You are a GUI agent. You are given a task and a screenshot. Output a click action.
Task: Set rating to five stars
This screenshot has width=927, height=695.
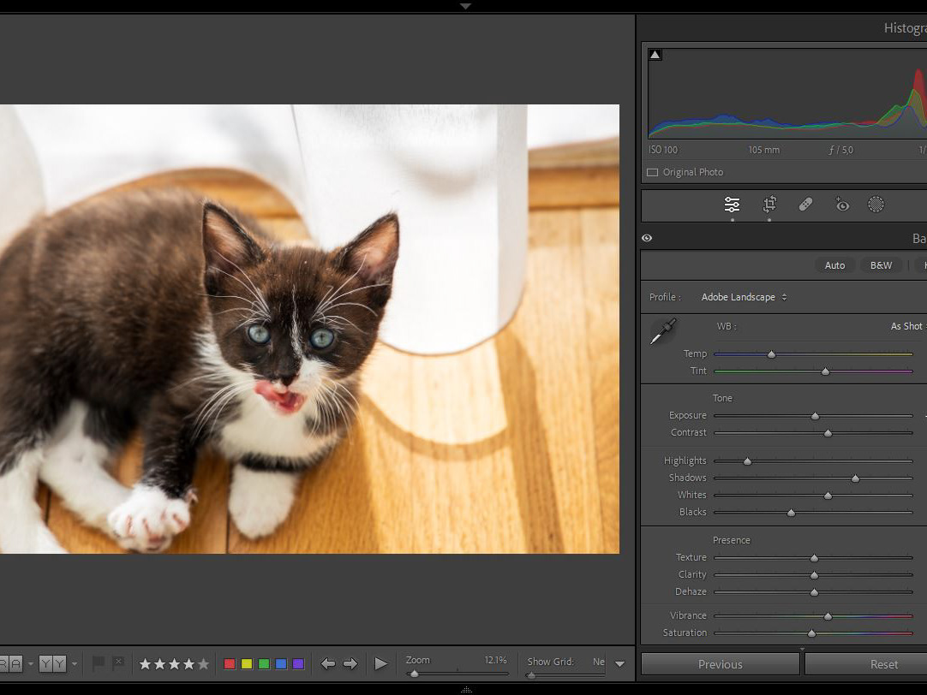point(203,664)
